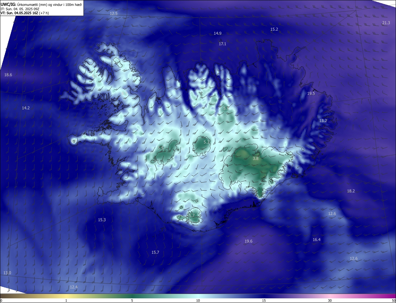Click the 5.3 value on Hofsjökull glacier
This screenshot has width=396, height=303.
click(207, 142)
